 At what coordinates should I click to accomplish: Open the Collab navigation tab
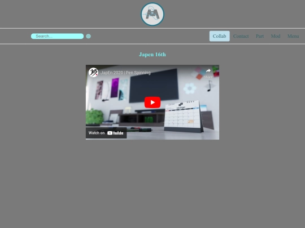219,36
